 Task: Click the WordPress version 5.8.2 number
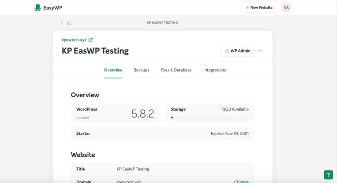coord(143,114)
